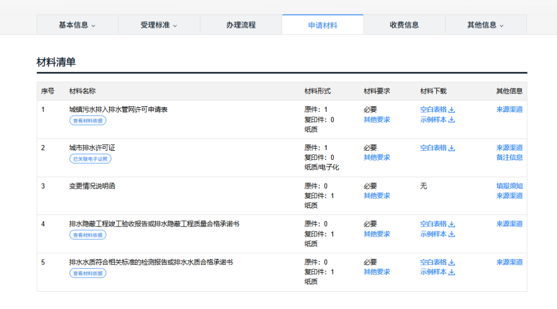Download 空白表格 icon for row 5

tap(452, 263)
